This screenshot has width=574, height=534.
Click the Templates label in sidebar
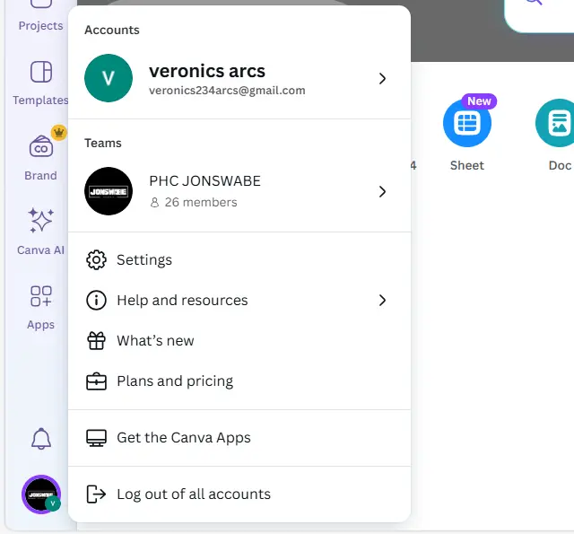[40, 100]
